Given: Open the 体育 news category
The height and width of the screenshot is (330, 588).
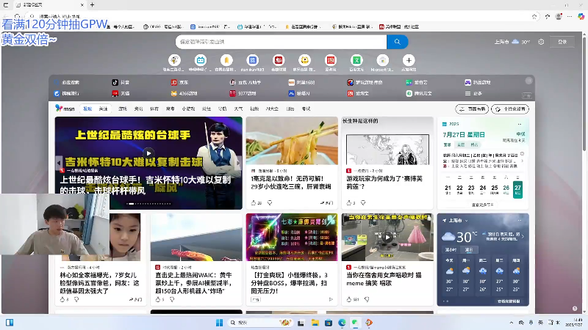Looking at the screenshot, I should click(154, 109).
